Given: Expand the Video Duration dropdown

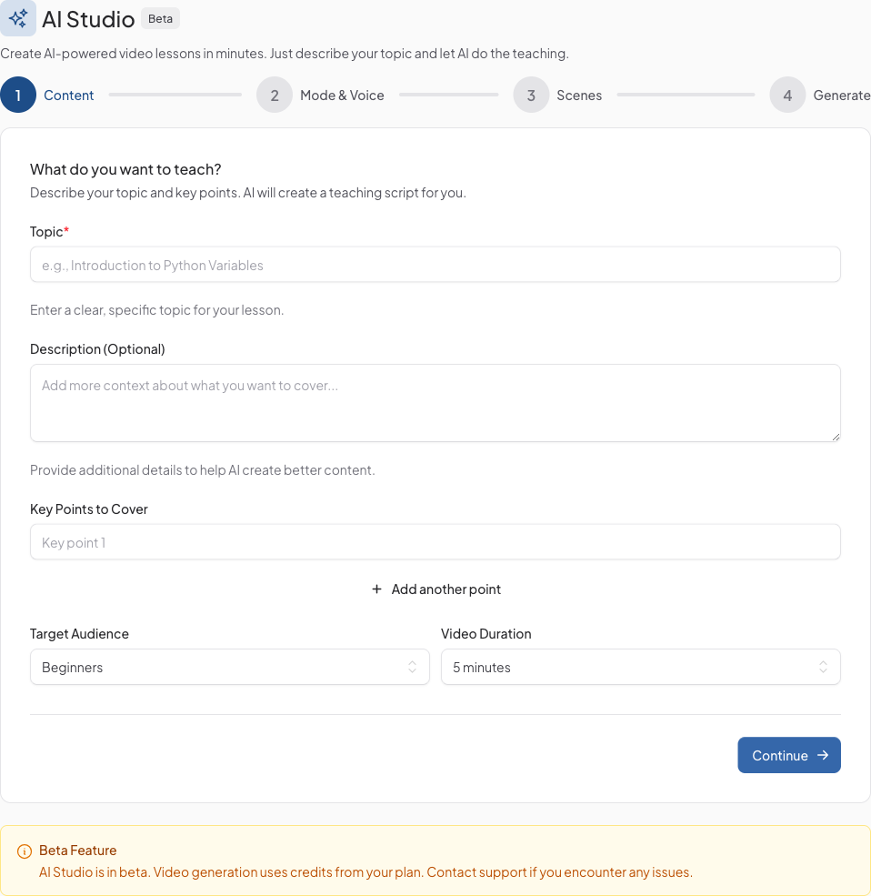Looking at the screenshot, I should coord(640,667).
